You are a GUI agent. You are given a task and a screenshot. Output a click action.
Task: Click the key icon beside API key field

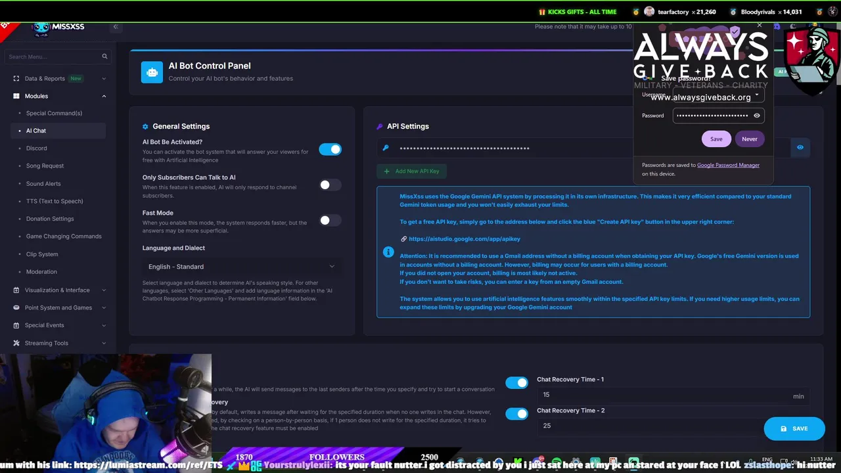pos(386,148)
